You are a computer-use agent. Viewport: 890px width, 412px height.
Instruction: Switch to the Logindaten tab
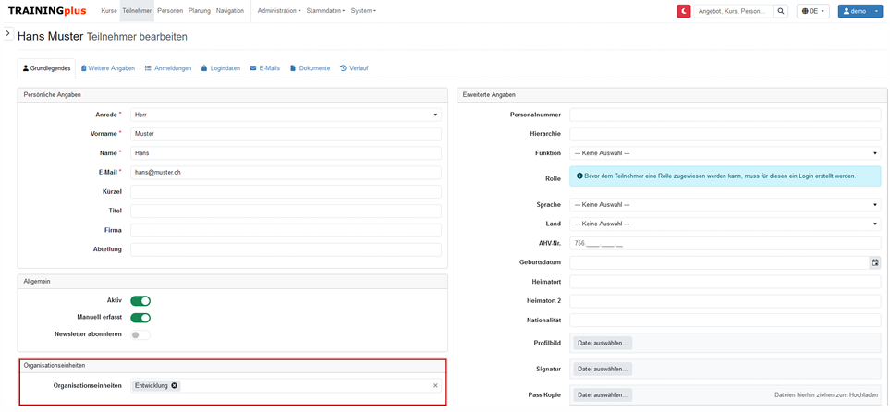[221, 68]
